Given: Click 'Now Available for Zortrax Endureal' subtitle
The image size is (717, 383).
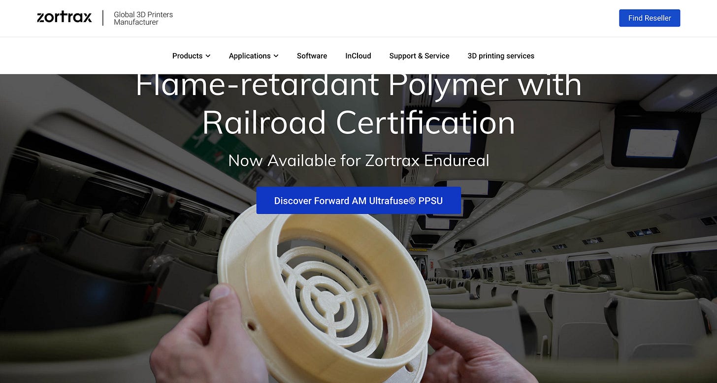Looking at the screenshot, I should pyautogui.click(x=358, y=160).
